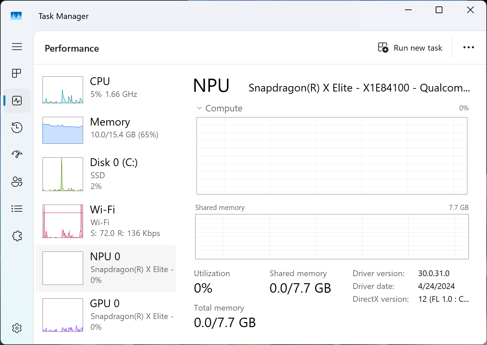Image resolution: width=487 pixels, height=345 pixels.
Task: Open Task Manager settings gear
Action: coord(17,328)
